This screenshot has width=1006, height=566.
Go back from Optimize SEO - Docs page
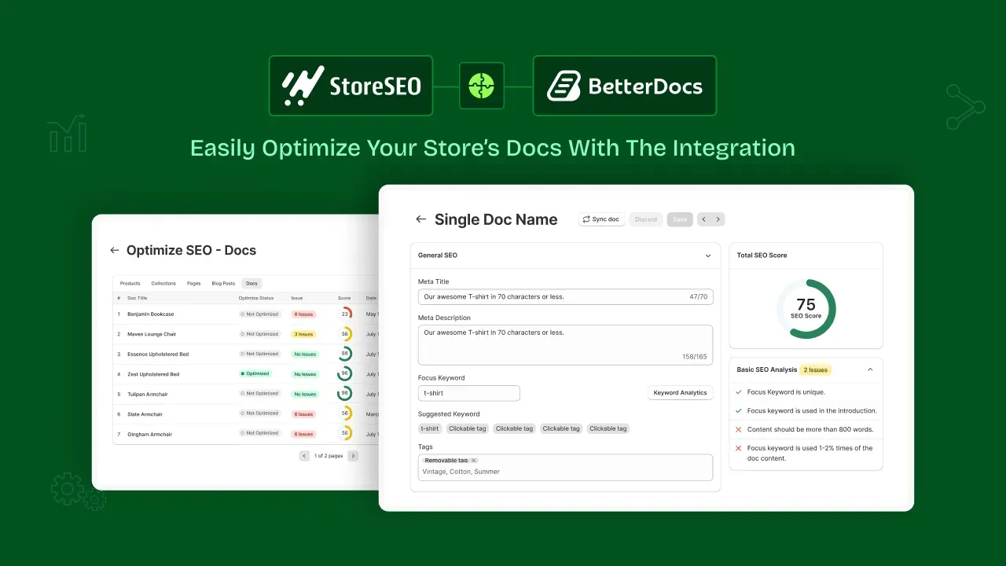click(114, 250)
